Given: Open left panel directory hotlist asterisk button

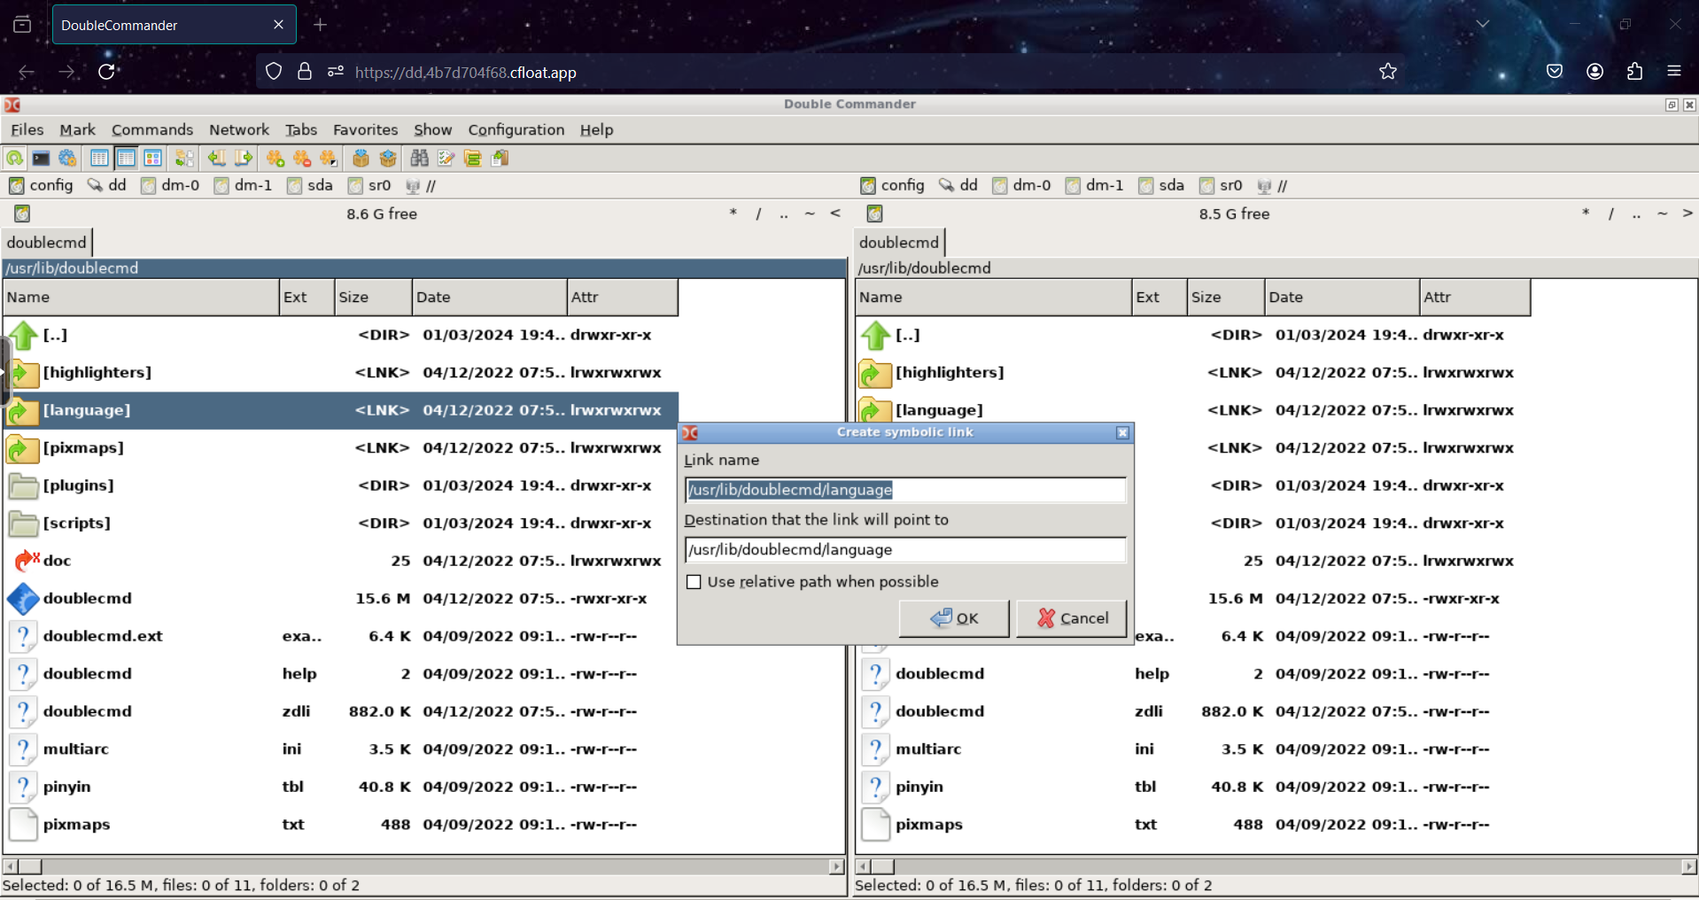Looking at the screenshot, I should click(733, 213).
